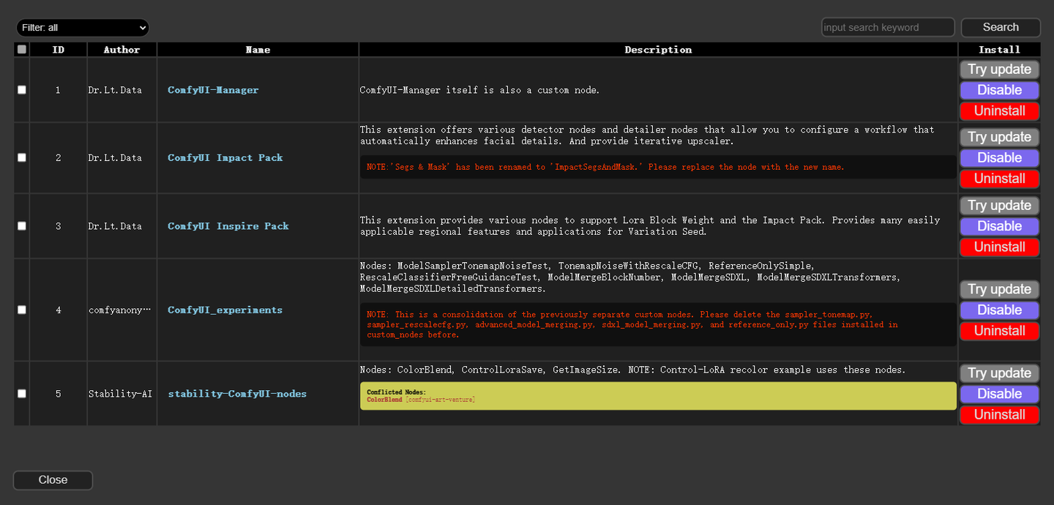This screenshot has width=1054, height=505.
Task: Focus the search keyword input field
Action: pos(888,28)
